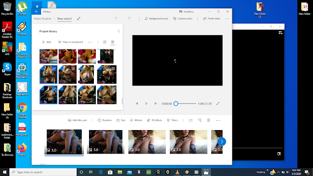Check the unchecked checkbox on second-row second thumbnail
This screenshot has width=313, height=176.
click(x=73, y=68)
